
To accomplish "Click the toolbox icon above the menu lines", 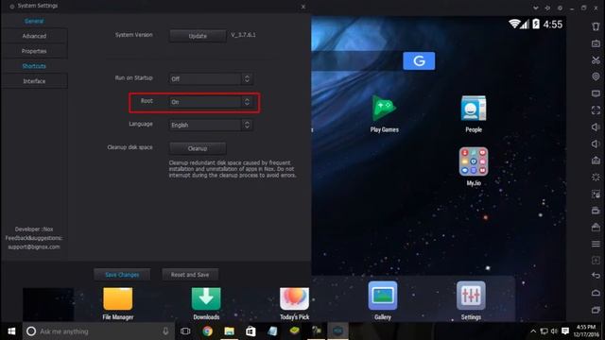I will pos(596,227).
